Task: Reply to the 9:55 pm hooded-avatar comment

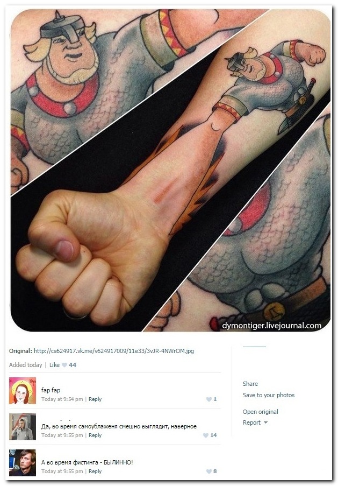Action: (95, 435)
